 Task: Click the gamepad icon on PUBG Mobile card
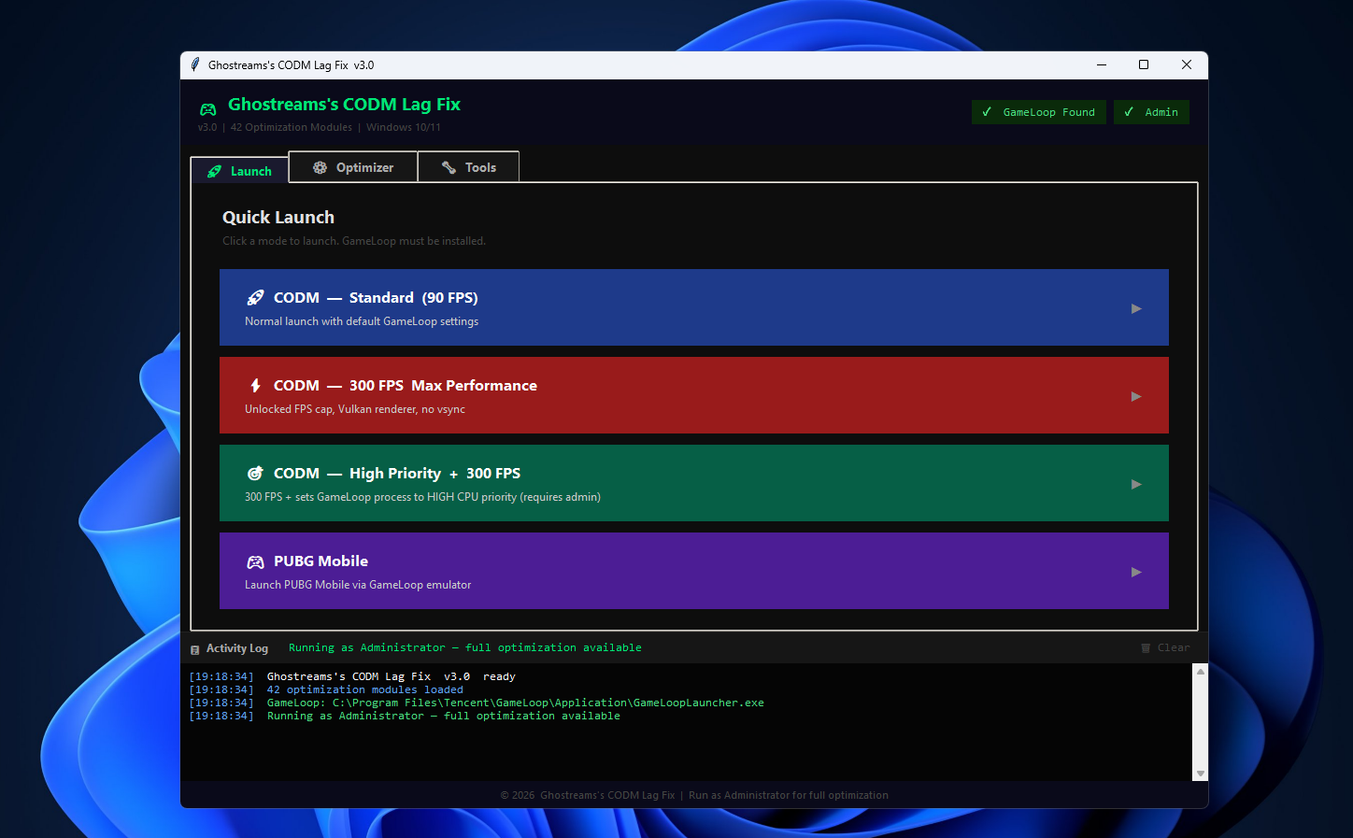pos(255,561)
